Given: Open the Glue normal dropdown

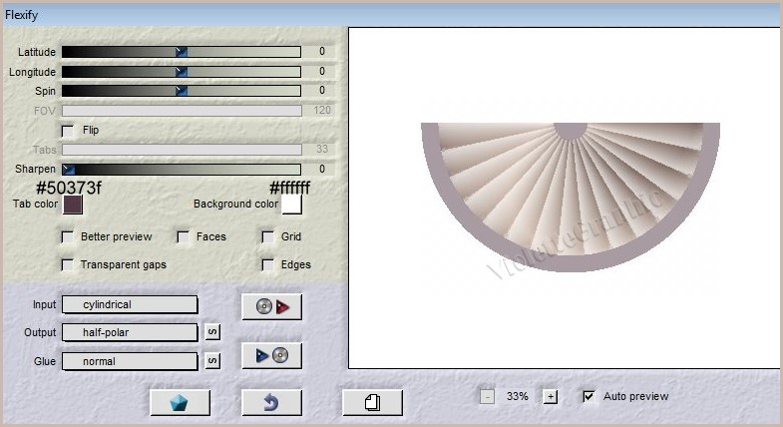Looking at the screenshot, I should [130, 361].
